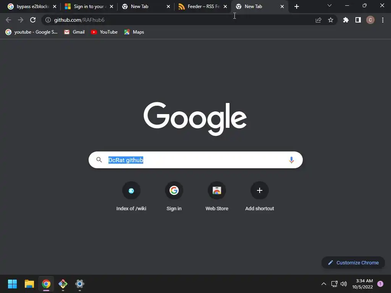Close the Sign in to your tab
The height and width of the screenshot is (293, 391).
[x=111, y=6]
